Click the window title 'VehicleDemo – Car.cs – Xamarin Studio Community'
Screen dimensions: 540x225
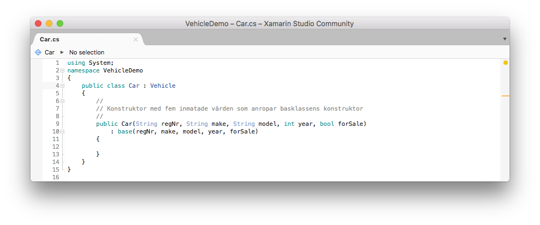[x=269, y=24]
